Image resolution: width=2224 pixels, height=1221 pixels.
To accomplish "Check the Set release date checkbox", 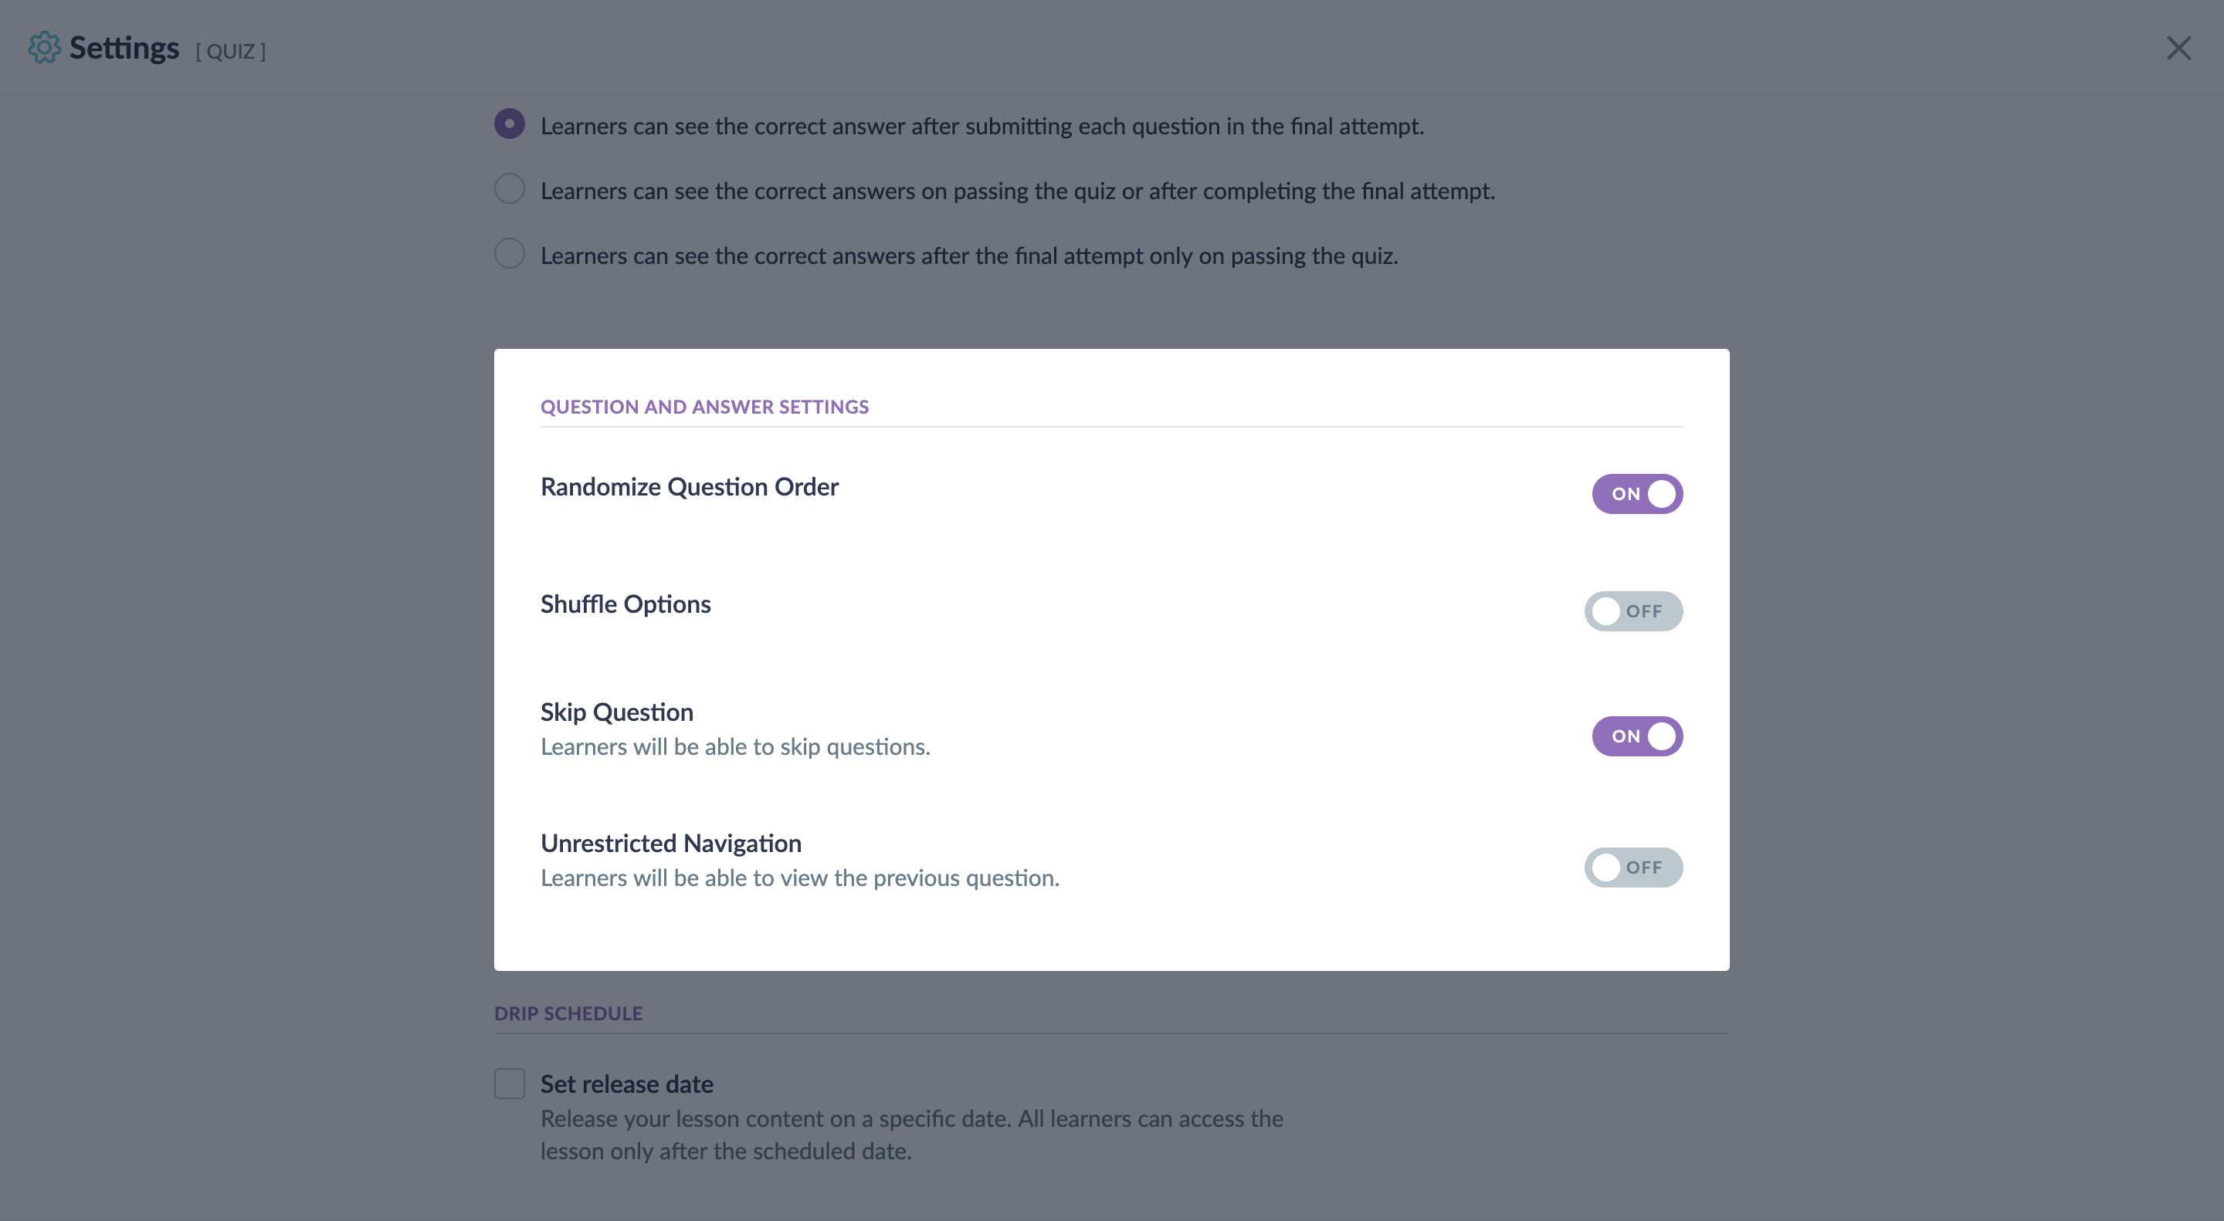I will (510, 1084).
